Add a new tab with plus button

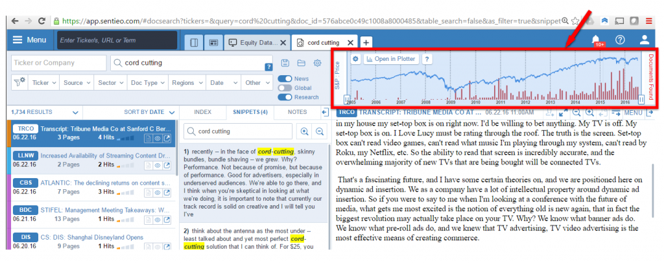366,42
